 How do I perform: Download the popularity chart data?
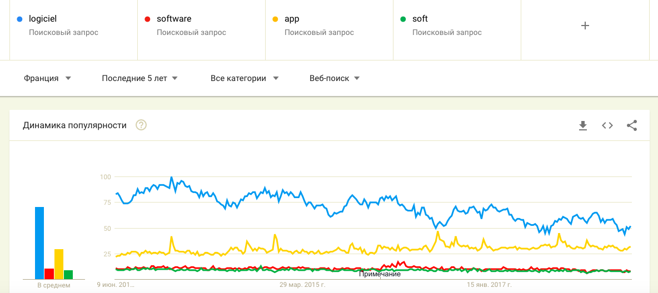583,125
